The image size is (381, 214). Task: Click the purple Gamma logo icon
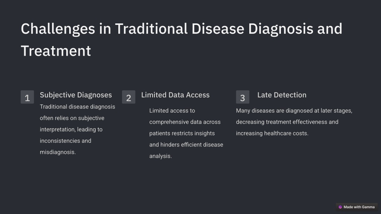(x=340, y=207)
